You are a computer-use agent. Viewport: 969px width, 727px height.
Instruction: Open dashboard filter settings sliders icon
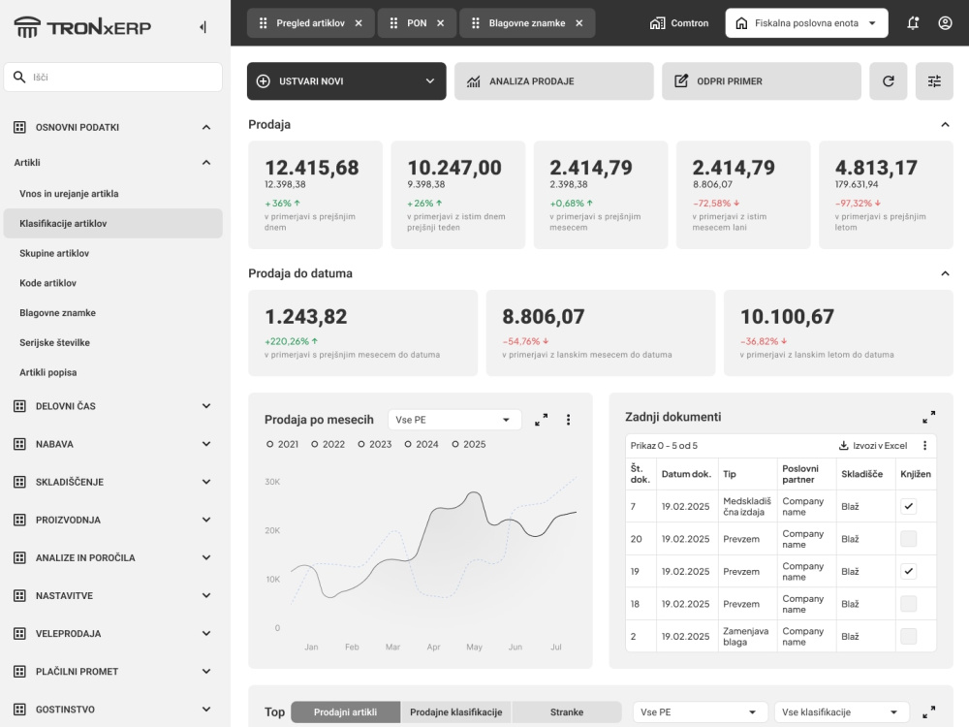pos(934,81)
